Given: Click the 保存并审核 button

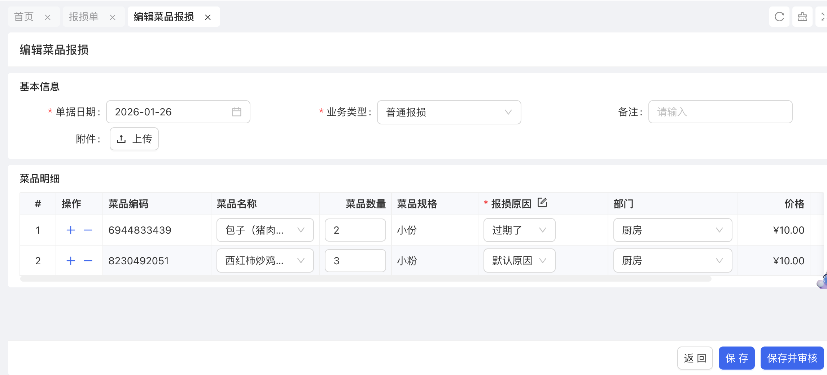Looking at the screenshot, I should pyautogui.click(x=792, y=358).
